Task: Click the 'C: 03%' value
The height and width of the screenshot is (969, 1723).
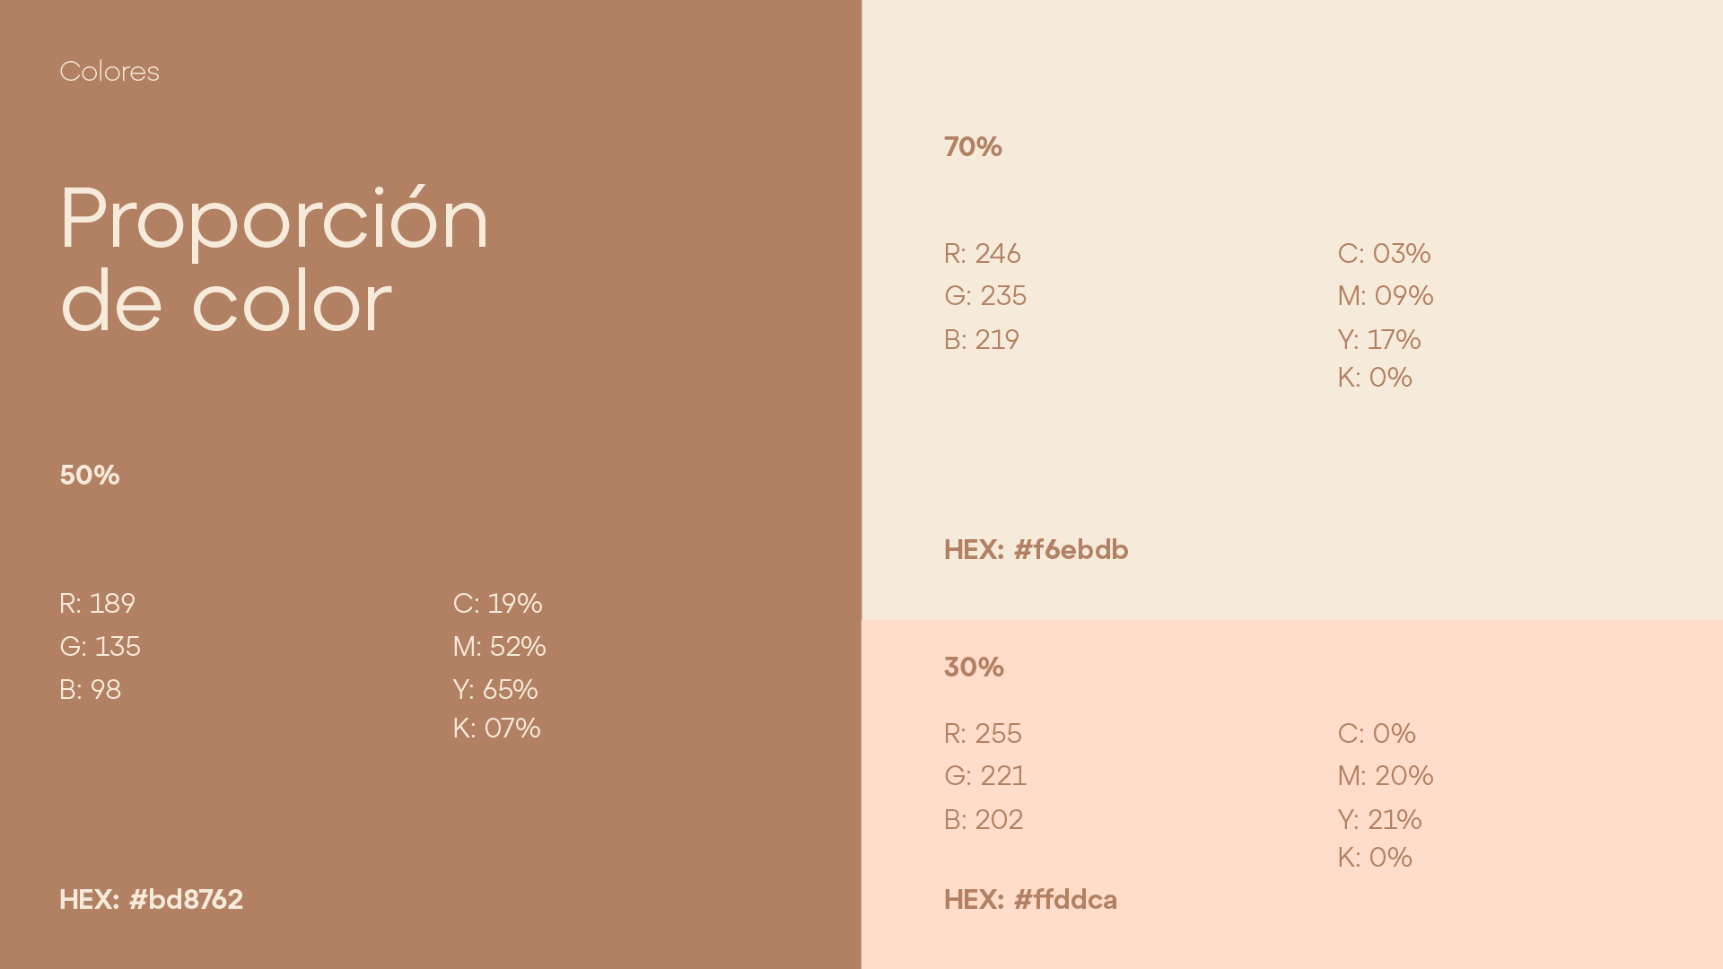Action: pyautogui.click(x=1385, y=254)
